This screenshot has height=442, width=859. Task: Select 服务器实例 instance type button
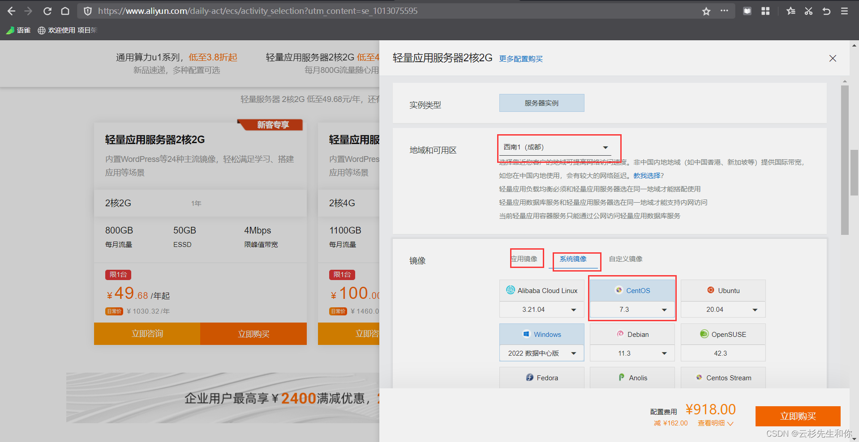(x=542, y=103)
